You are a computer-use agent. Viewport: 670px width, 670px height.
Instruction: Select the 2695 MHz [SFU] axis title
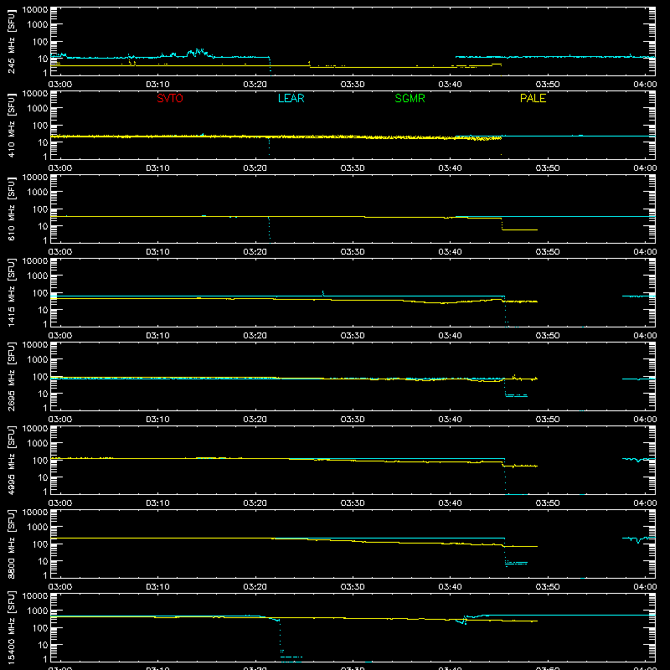pyautogui.click(x=12, y=376)
